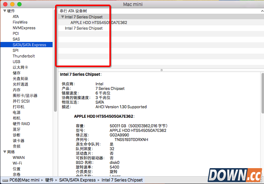This screenshot has width=264, height=184.
Task: Click 硬件 in the path bar
Action: (x=49, y=180)
